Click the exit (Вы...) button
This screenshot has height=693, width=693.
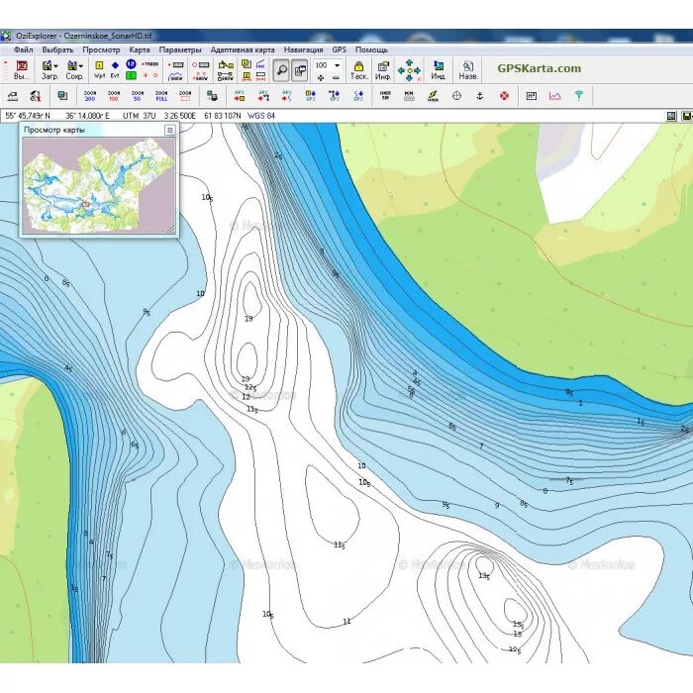coord(21,70)
